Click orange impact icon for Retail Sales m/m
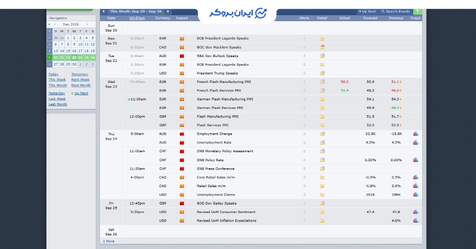The image size is (476, 249). [182, 186]
